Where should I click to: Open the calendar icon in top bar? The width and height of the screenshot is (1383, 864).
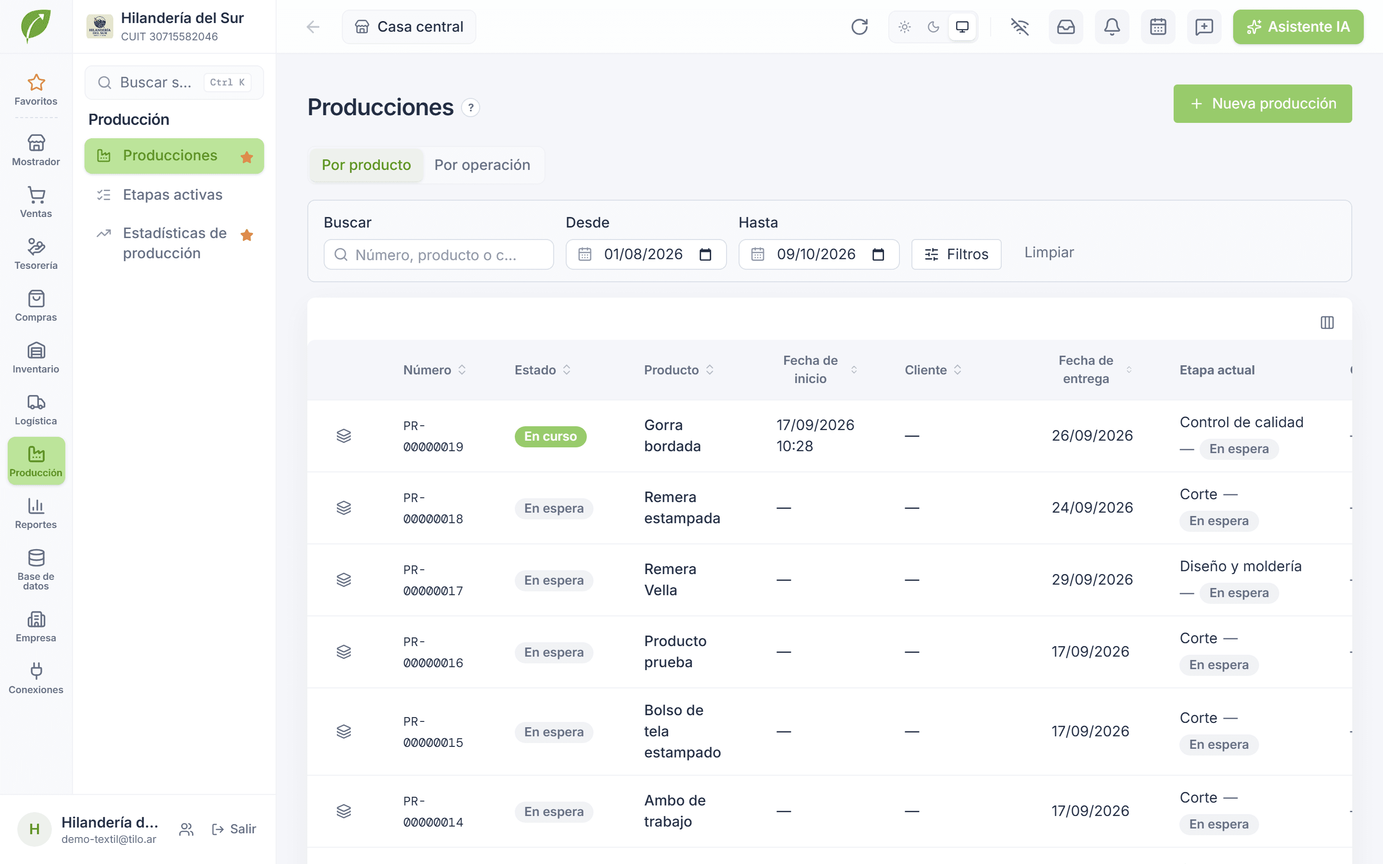pos(1158,27)
